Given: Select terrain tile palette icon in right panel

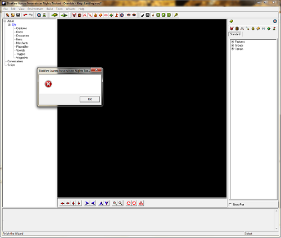Looking at the screenshot, I should [x=269, y=29].
